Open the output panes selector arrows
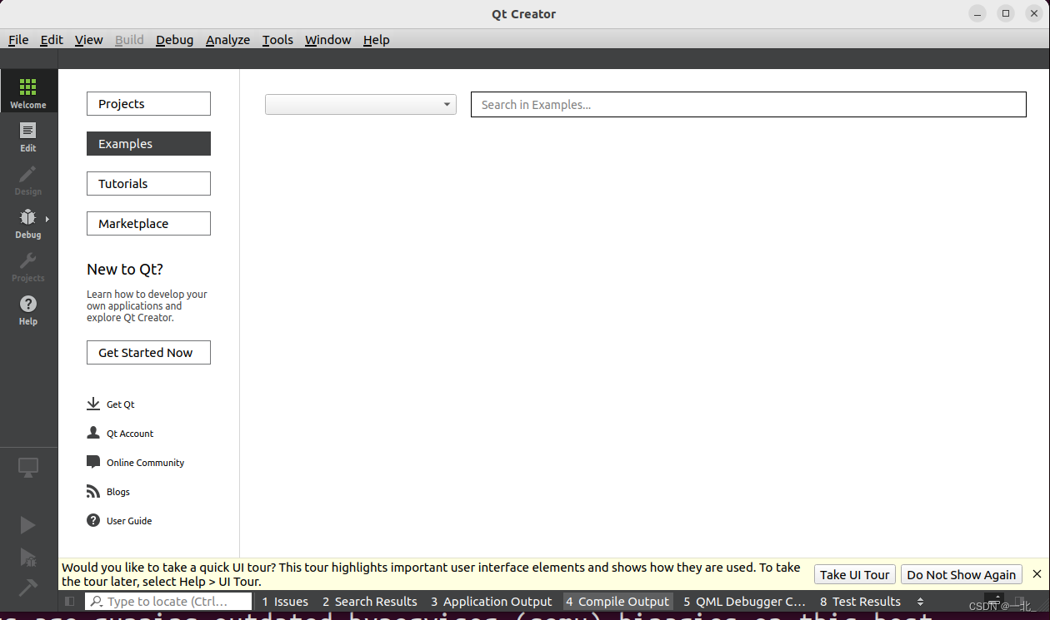This screenshot has height=620, width=1050. point(920,602)
